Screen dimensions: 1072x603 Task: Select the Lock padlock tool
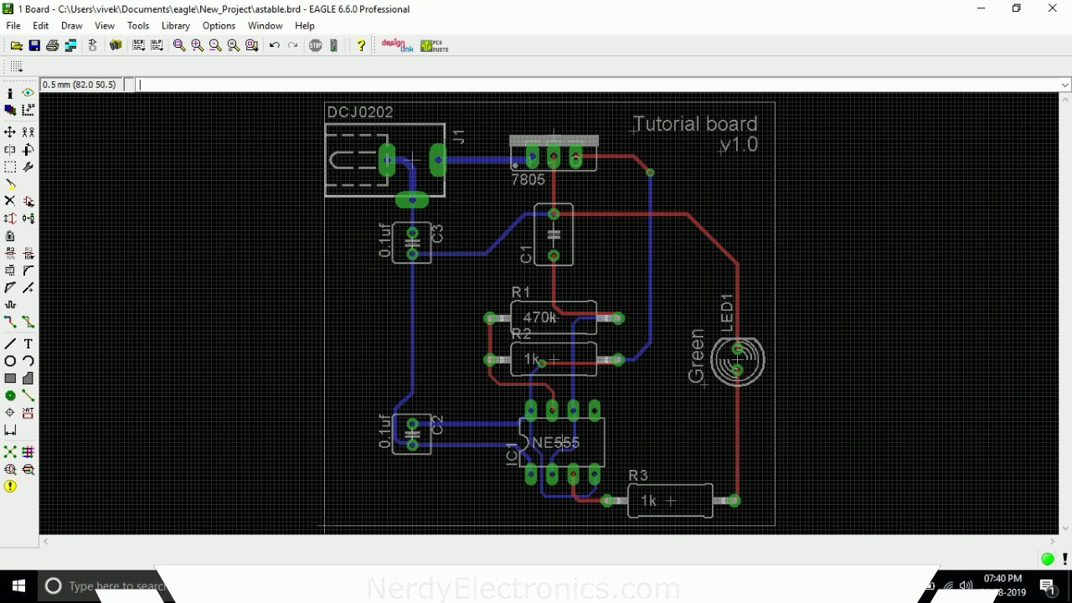[10, 236]
